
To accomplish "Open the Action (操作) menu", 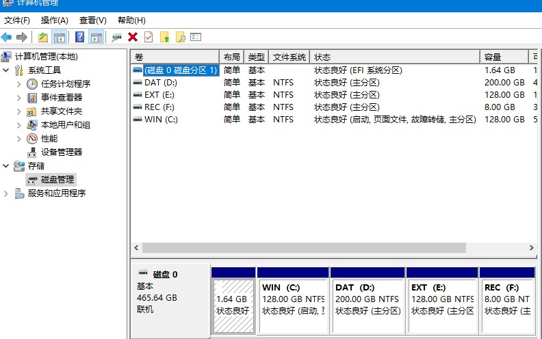I will click(x=55, y=21).
